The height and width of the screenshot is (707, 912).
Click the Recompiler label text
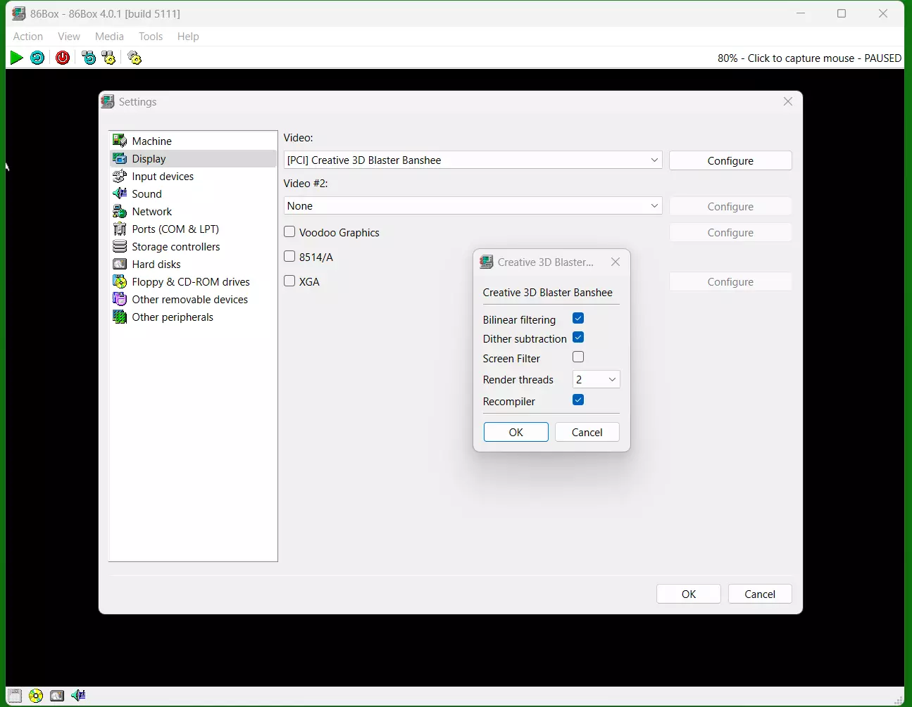tap(509, 402)
